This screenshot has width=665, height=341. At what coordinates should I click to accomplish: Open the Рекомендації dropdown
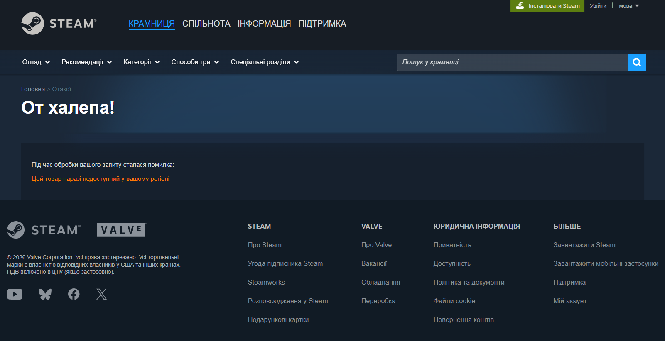click(86, 62)
